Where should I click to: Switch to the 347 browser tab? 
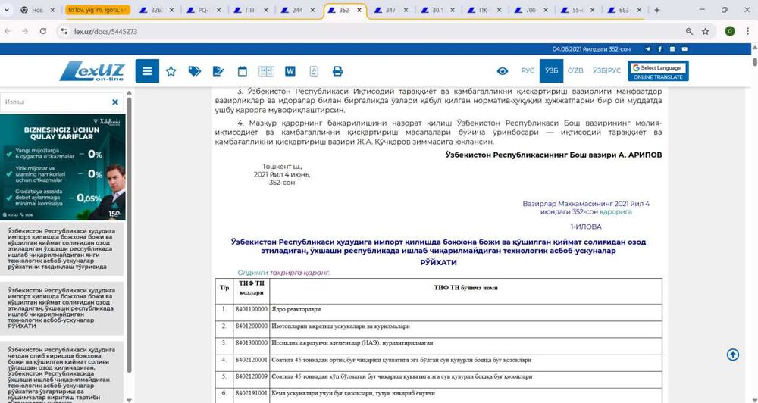pyautogui.click(x=390, y=10)
